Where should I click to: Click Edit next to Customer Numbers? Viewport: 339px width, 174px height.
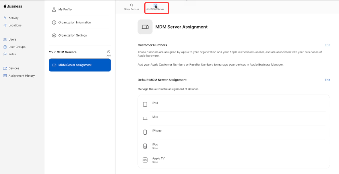click(x=327, y=45)
